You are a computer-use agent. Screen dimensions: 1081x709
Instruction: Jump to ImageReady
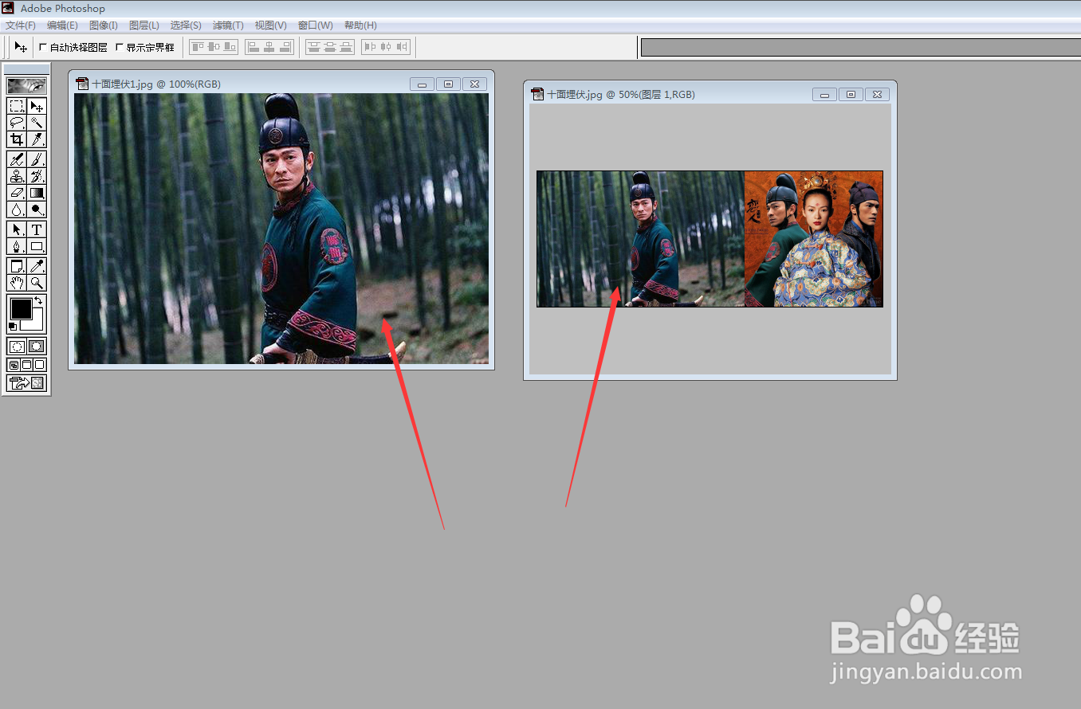point(27,383)
